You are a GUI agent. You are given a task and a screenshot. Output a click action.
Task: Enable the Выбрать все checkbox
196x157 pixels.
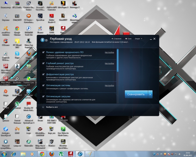tap(43, 107)
